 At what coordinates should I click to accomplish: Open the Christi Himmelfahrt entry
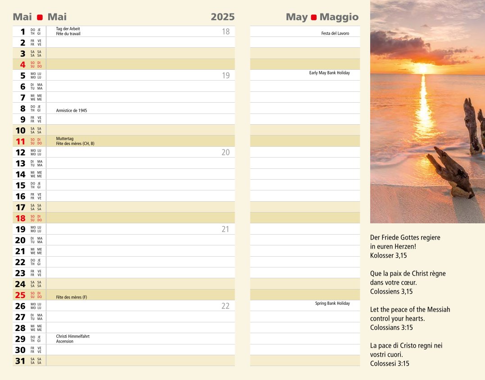[73, 336]
